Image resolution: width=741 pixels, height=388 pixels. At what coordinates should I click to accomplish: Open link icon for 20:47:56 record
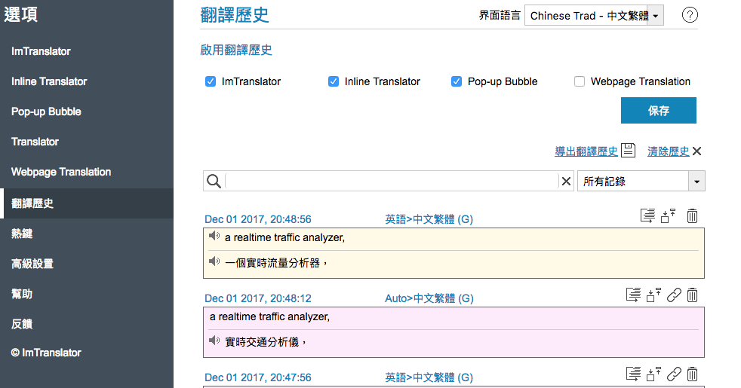(674, 374)
